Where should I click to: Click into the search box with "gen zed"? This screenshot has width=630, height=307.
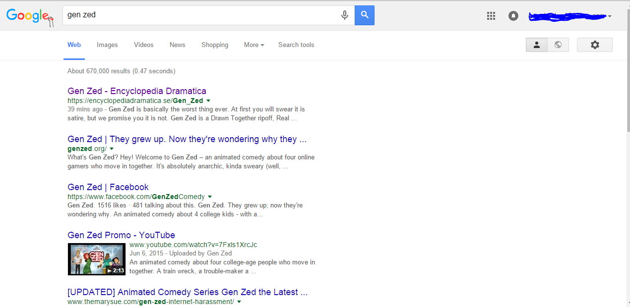pyautogui.click(x=198, y=15)
